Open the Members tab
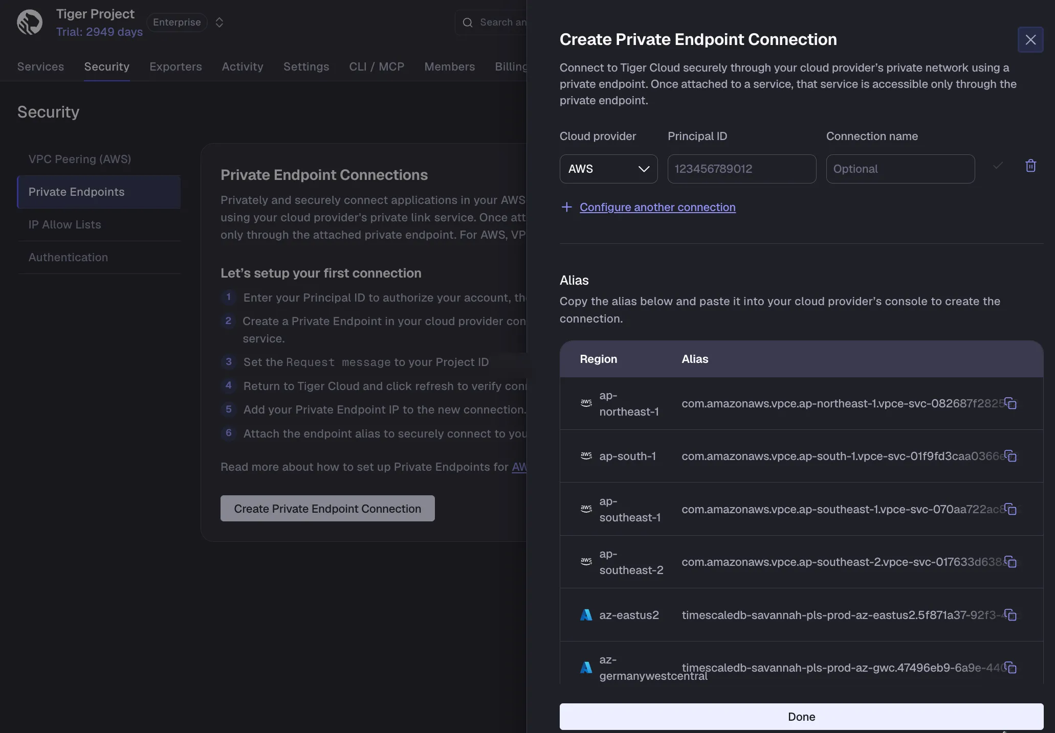Screen dimensions: 1055x733 pyautogui.click(x=449, y=67)
